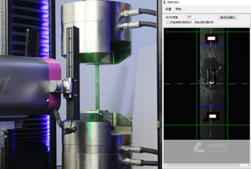Click the lower white marker on the specimen
251x169 pixels.
[212, 116]
